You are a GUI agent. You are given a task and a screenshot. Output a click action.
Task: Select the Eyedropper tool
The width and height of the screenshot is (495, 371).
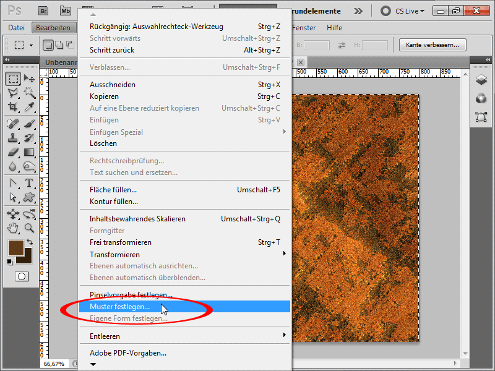coord(29,107)
